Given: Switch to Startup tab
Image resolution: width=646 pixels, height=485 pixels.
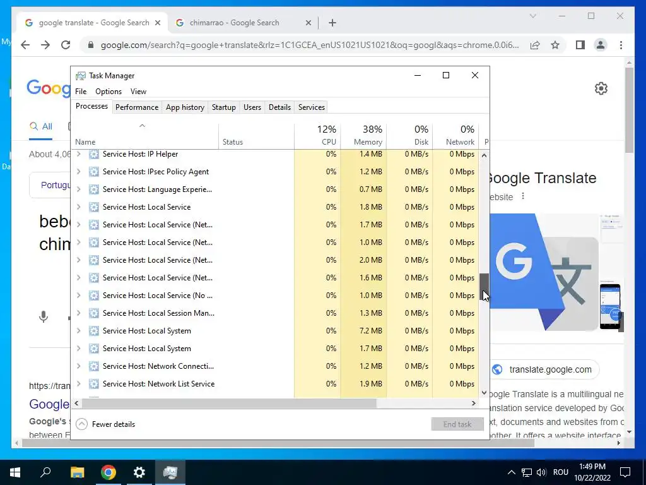Looking at the screenshot, I should (x=224, y=107).
